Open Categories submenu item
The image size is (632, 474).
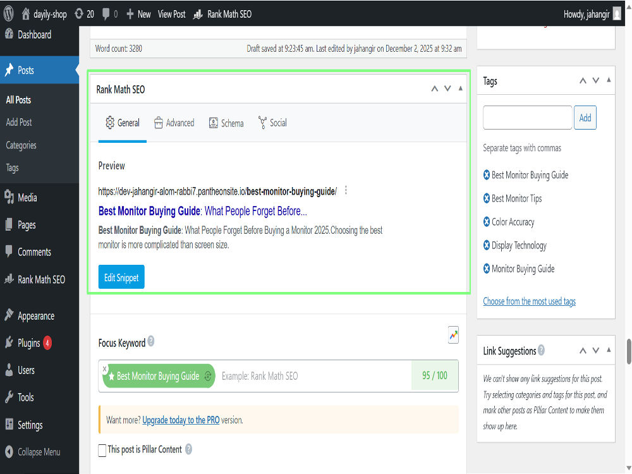21,145
